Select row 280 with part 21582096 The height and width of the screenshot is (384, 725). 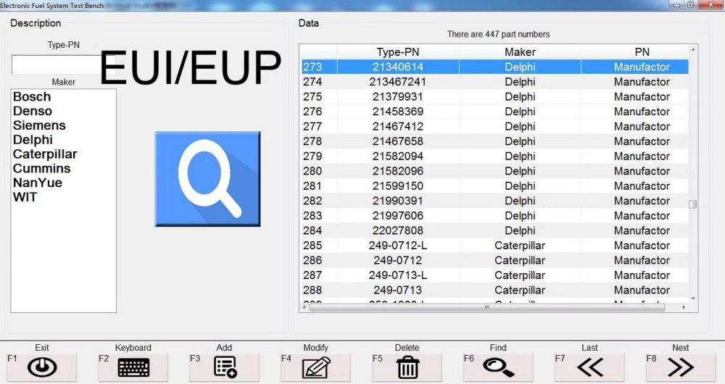(x=398, y=171)
